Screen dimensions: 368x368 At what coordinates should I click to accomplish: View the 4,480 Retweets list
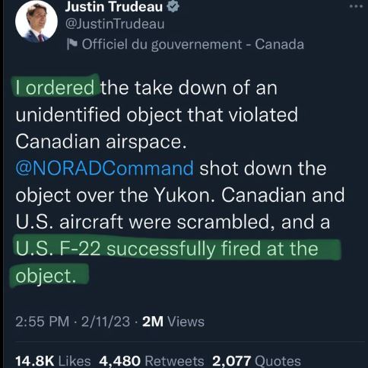click(x=151, y=360)
